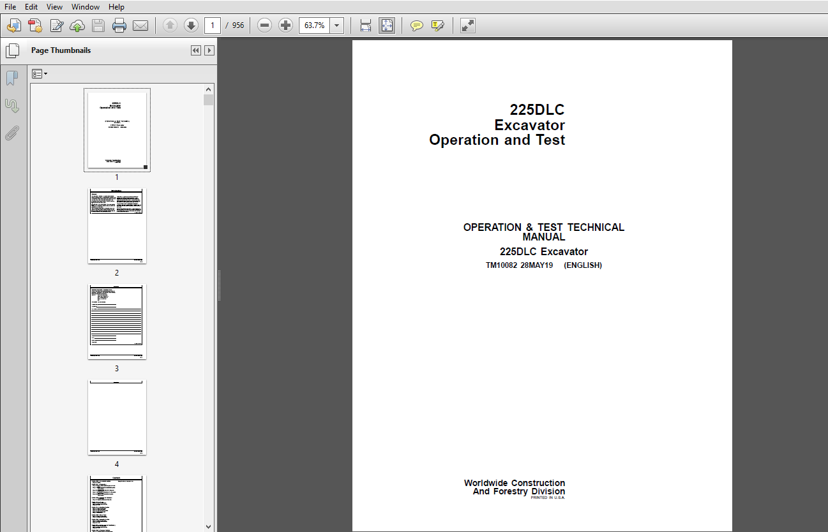828x532 pixels.
Task: Select page 4 thumbnail
Action: [117, 417]
